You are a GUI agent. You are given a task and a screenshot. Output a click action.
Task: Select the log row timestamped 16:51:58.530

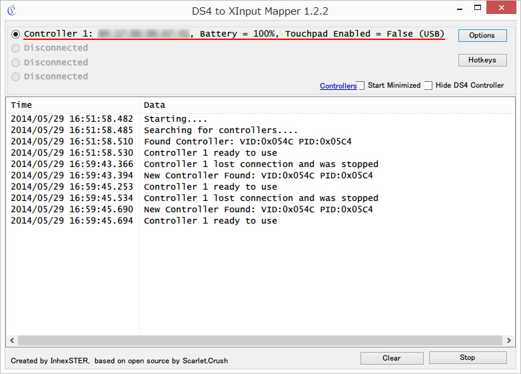(260, 152)
